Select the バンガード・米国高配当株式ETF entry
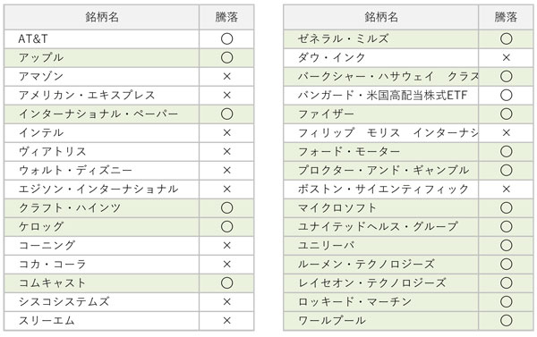Screen dimensions: 537x337 tap(382, 95)
